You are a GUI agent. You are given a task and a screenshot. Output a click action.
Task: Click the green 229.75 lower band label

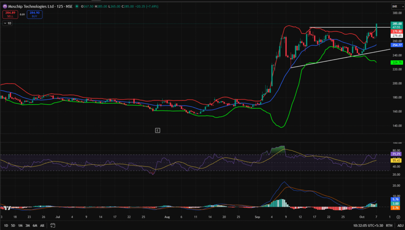[397, 62]
